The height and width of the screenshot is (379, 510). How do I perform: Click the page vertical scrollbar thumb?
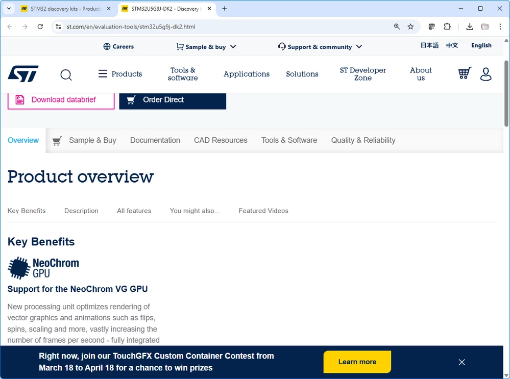pos(506,94)
